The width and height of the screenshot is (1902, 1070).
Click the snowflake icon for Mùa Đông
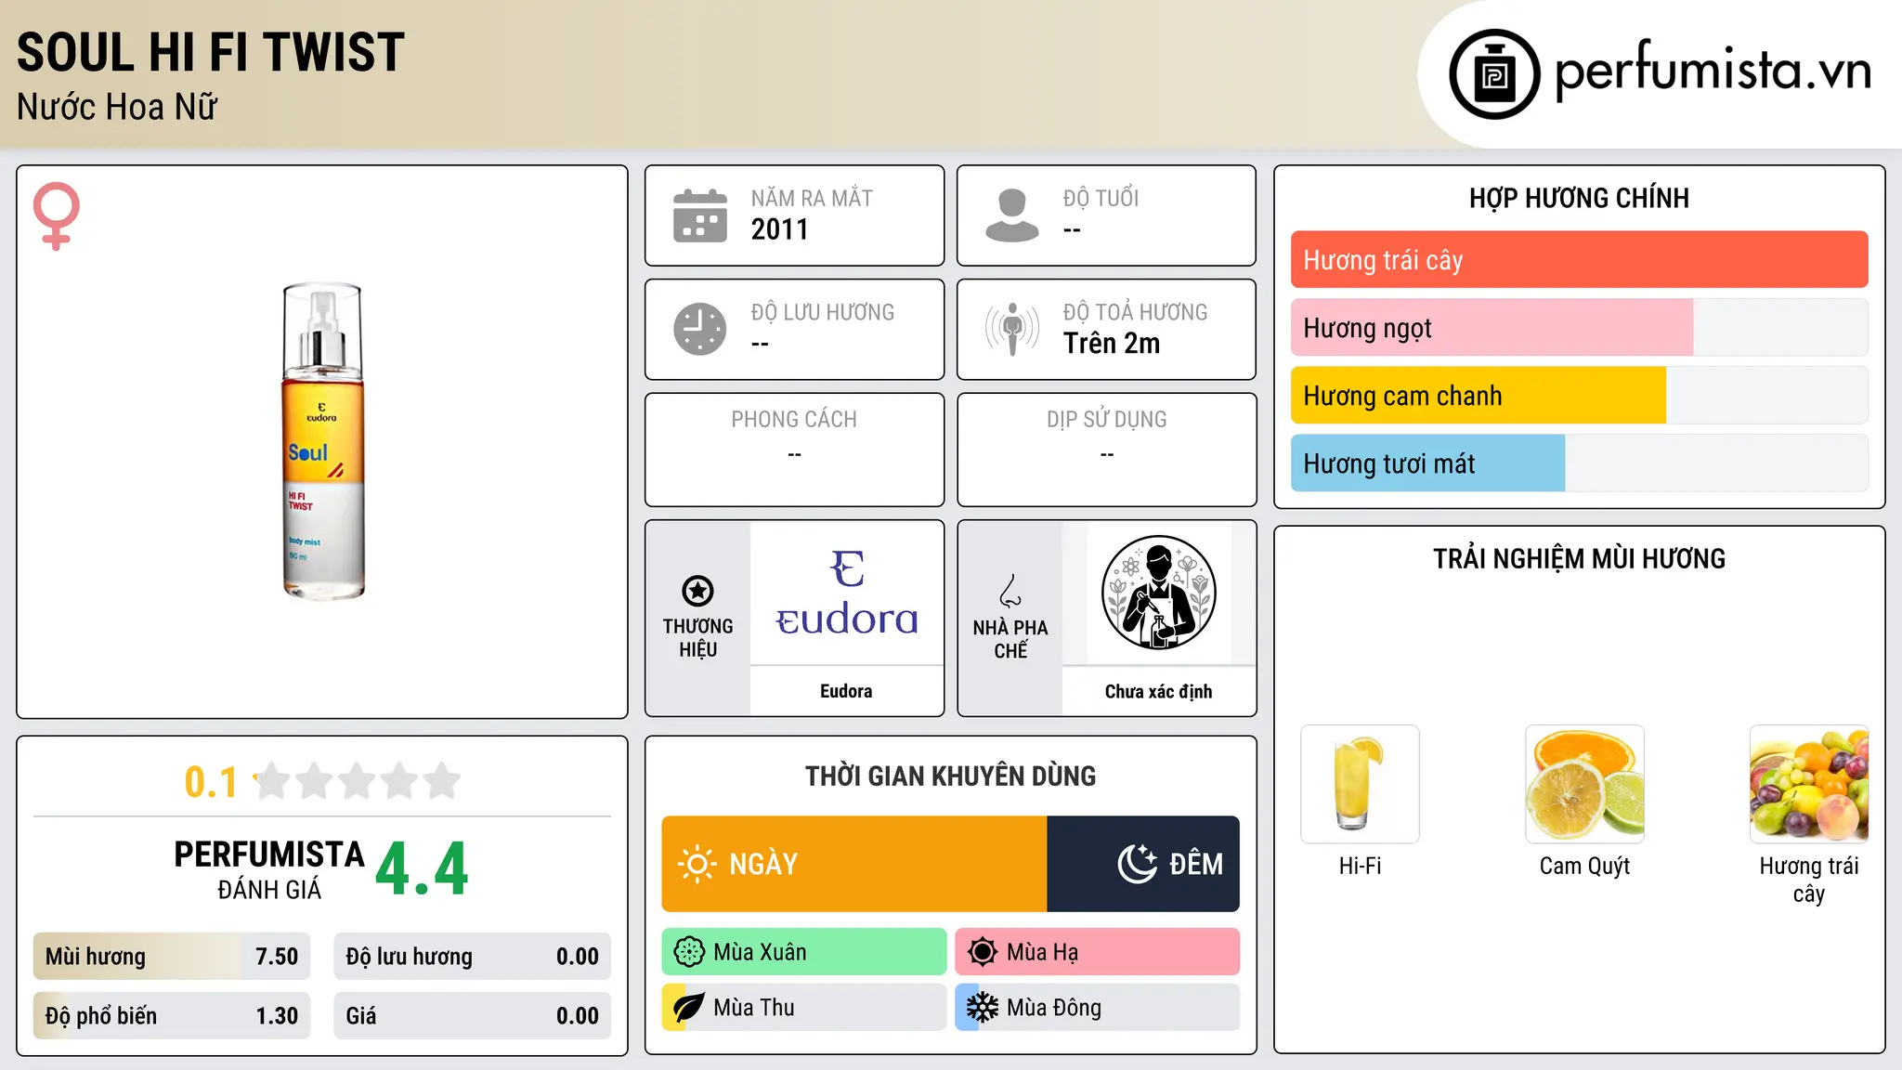point(983,1008)
